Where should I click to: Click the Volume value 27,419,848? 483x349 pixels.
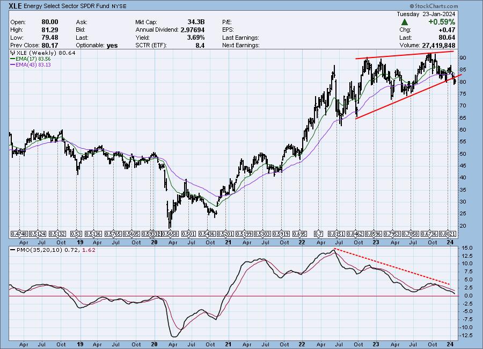(x=438, y=45)
